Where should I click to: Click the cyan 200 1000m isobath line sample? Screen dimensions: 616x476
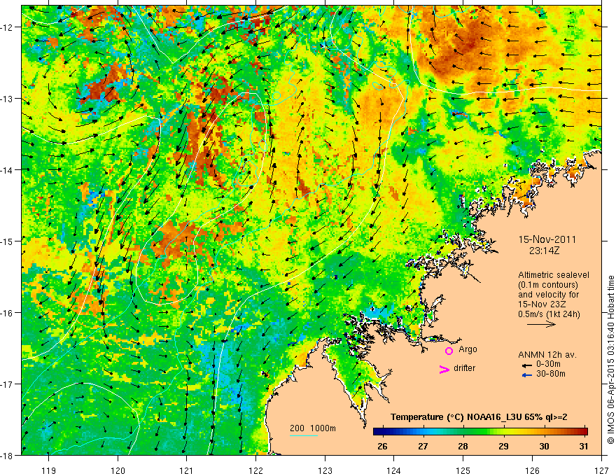click(x=304, y=435)
